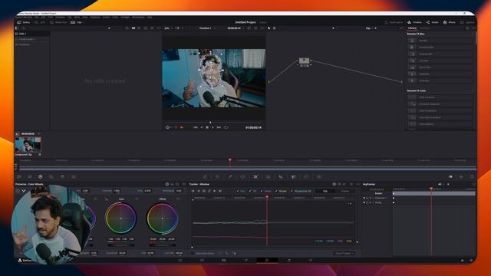
Task: Open the Timeline 1 selector dropdown
Action: (x=207, y=28)
